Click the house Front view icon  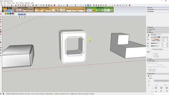(x=98, y=5)
